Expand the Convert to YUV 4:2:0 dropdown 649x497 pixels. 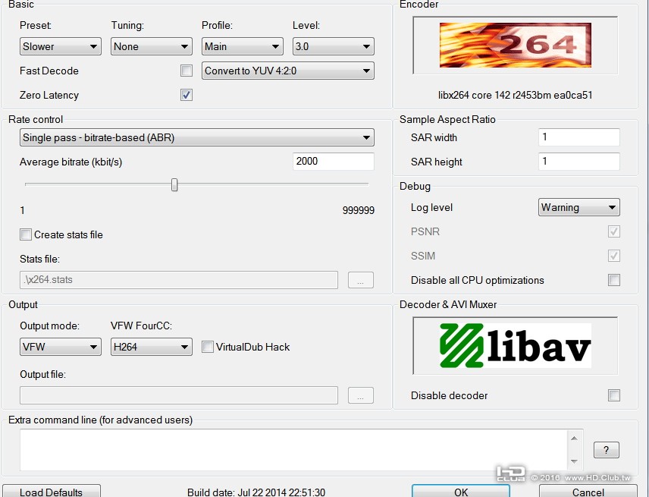[288, 71]
